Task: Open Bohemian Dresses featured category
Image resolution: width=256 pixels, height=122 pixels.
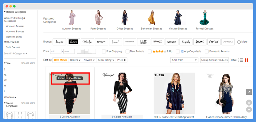Action: click(x=151, y=20)
